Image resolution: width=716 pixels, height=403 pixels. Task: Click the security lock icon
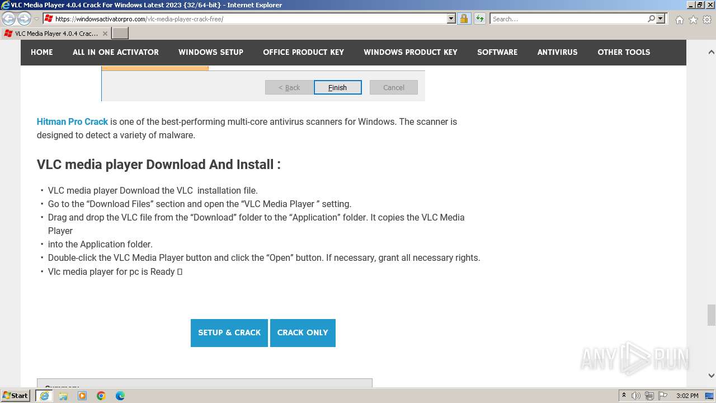click(464, 18)
